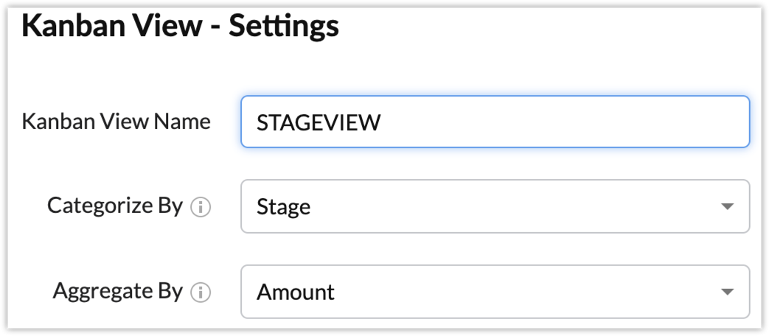
Task: Click the Categorize By label text
Action: coord(114,206)
